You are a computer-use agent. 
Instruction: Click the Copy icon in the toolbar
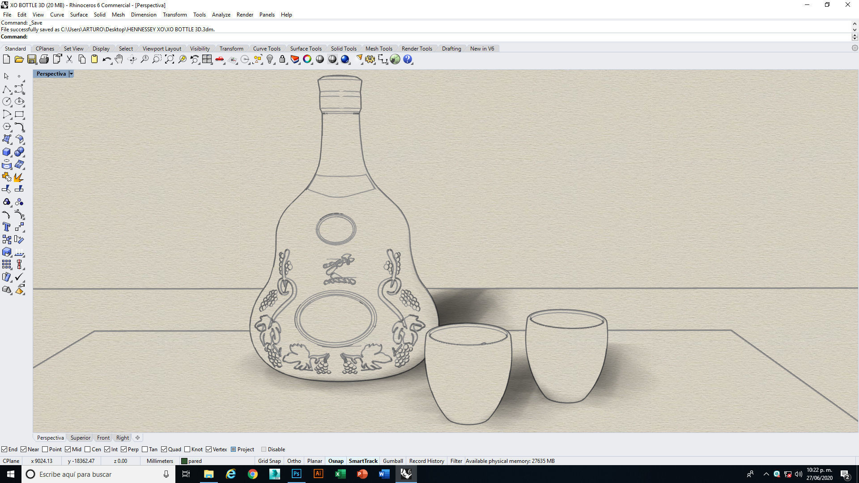click(82, 59)
